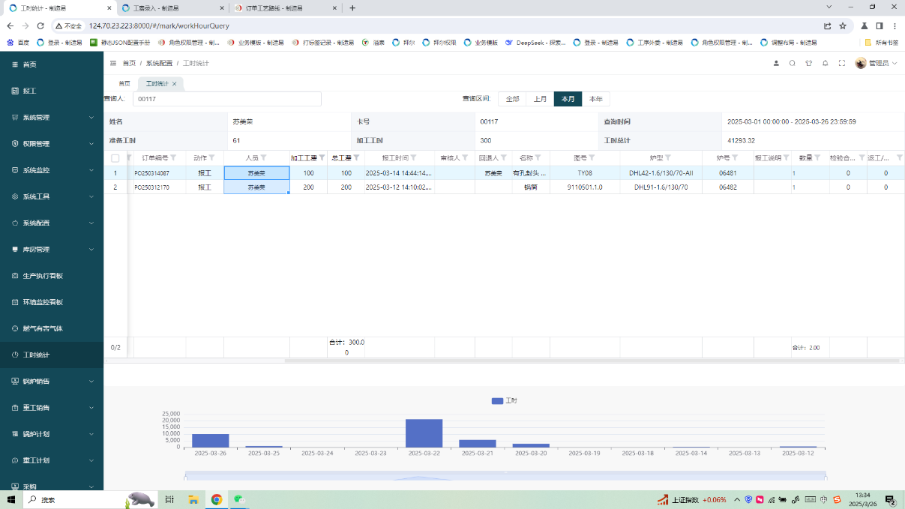905x509 pixels.
Task: Click filter icon on 订单编号 column
Action: pos(174,158)
